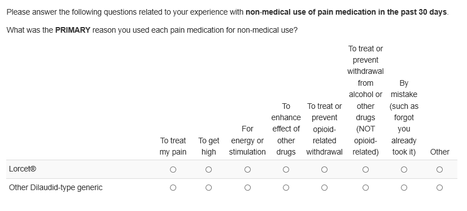Screen dimensions: 467x211
Task: Pick opioid-related withdrawal option for Lorcet
Action: [324, 170]
